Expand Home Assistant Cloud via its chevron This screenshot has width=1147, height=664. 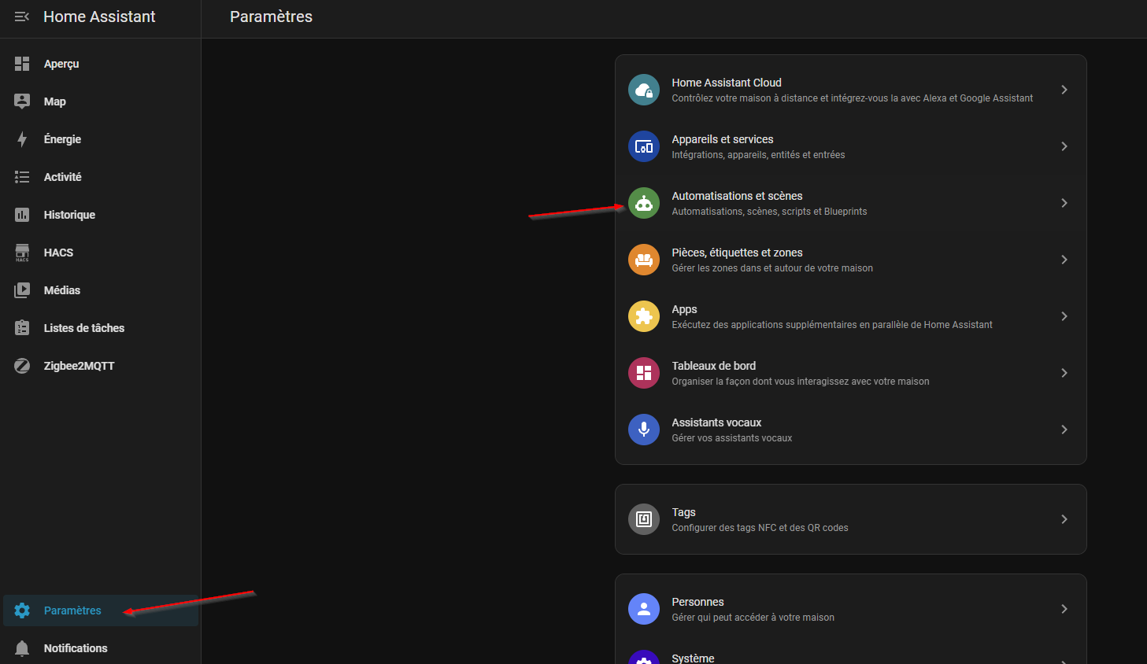1064,90
